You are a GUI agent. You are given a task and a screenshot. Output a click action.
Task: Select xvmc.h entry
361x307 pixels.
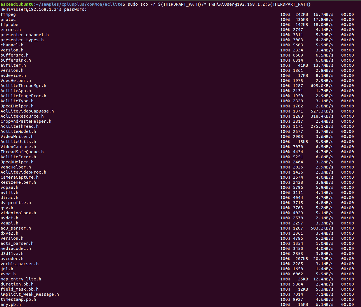pyautogui.click(x=8, y=274)
